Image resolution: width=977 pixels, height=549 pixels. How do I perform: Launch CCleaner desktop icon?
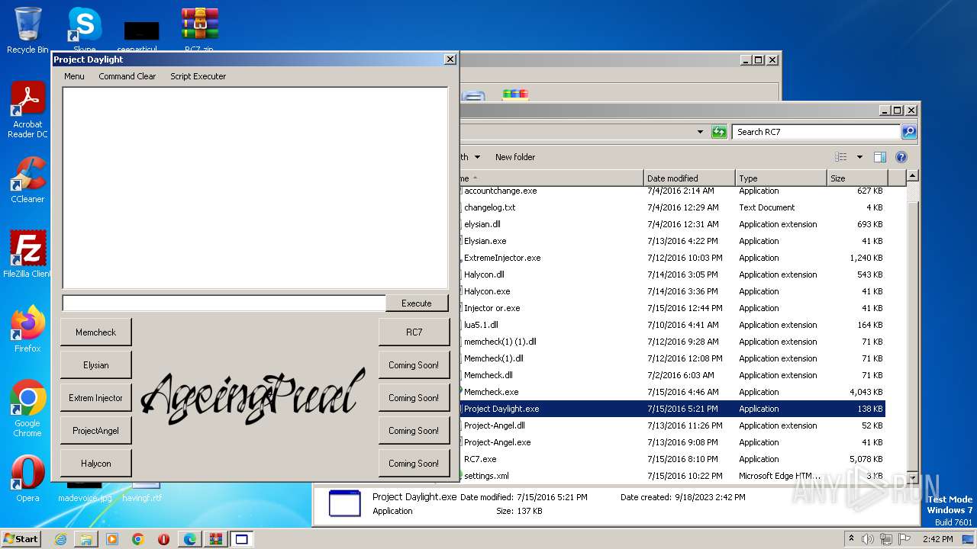tap(27, 180)
